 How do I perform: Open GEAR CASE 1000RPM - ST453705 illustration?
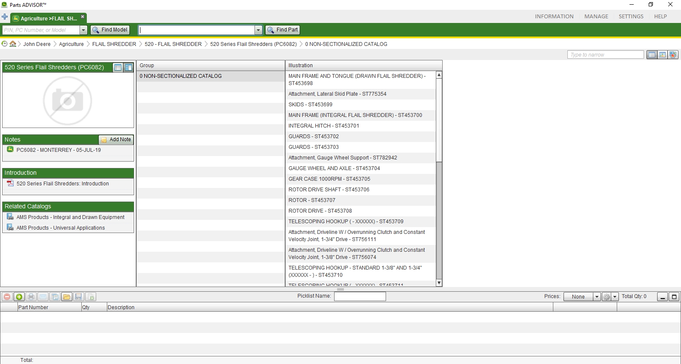click(361, 179)
